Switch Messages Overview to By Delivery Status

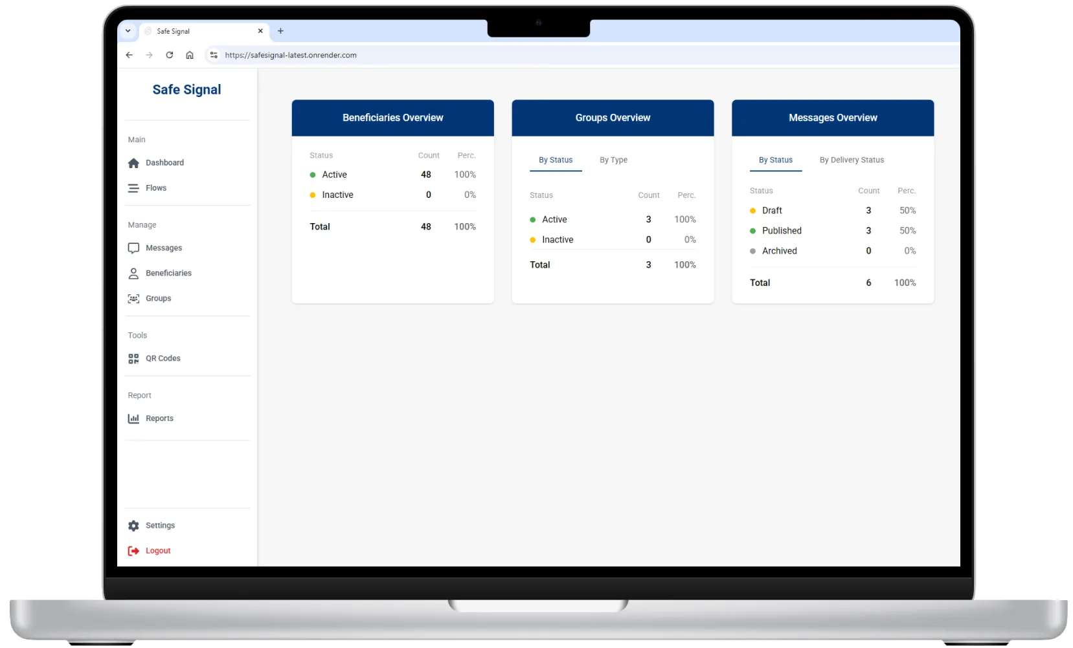852,160
